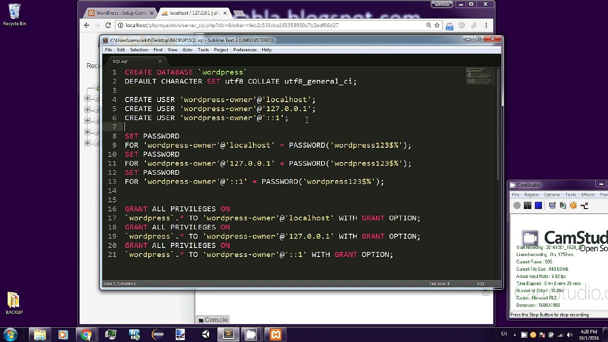Click the CamStudio Record button
Viewport: 608px width, 342px height.
tap(517, 205)
